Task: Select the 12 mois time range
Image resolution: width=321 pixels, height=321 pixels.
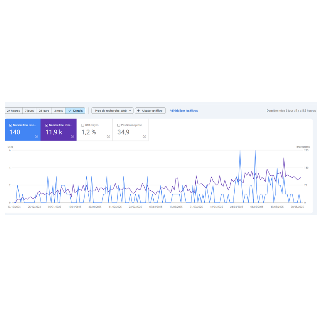Action: pos(75,110)
